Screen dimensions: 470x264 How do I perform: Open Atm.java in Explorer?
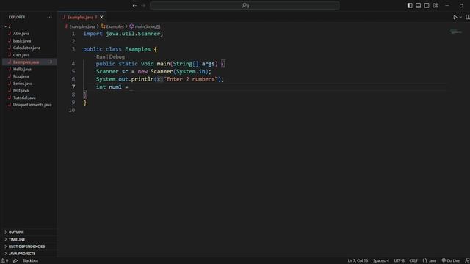[21, 34]
